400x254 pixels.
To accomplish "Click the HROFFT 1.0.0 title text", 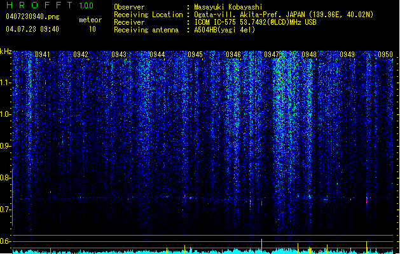I will tap(50, 5).
